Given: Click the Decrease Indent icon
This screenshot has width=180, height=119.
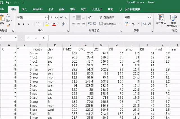Looking at the screenshot, I should (90, 24).
